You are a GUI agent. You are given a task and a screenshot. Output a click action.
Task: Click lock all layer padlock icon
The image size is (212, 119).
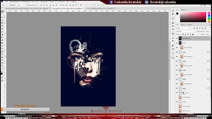click(193, 34)
